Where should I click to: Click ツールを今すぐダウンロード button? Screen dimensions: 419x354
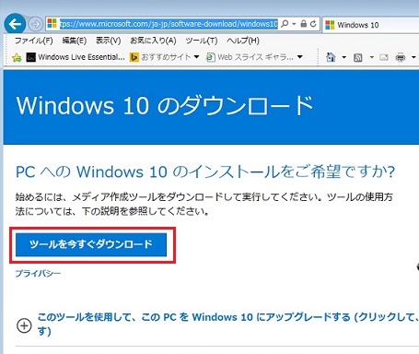click(91, 244)
